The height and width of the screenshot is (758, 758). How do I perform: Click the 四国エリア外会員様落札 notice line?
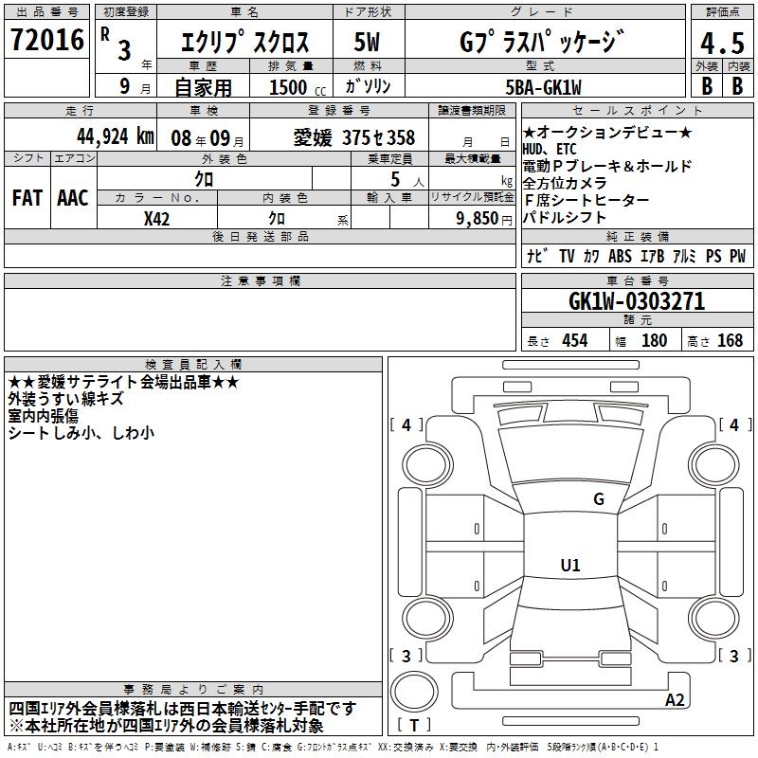coord(183,709)
